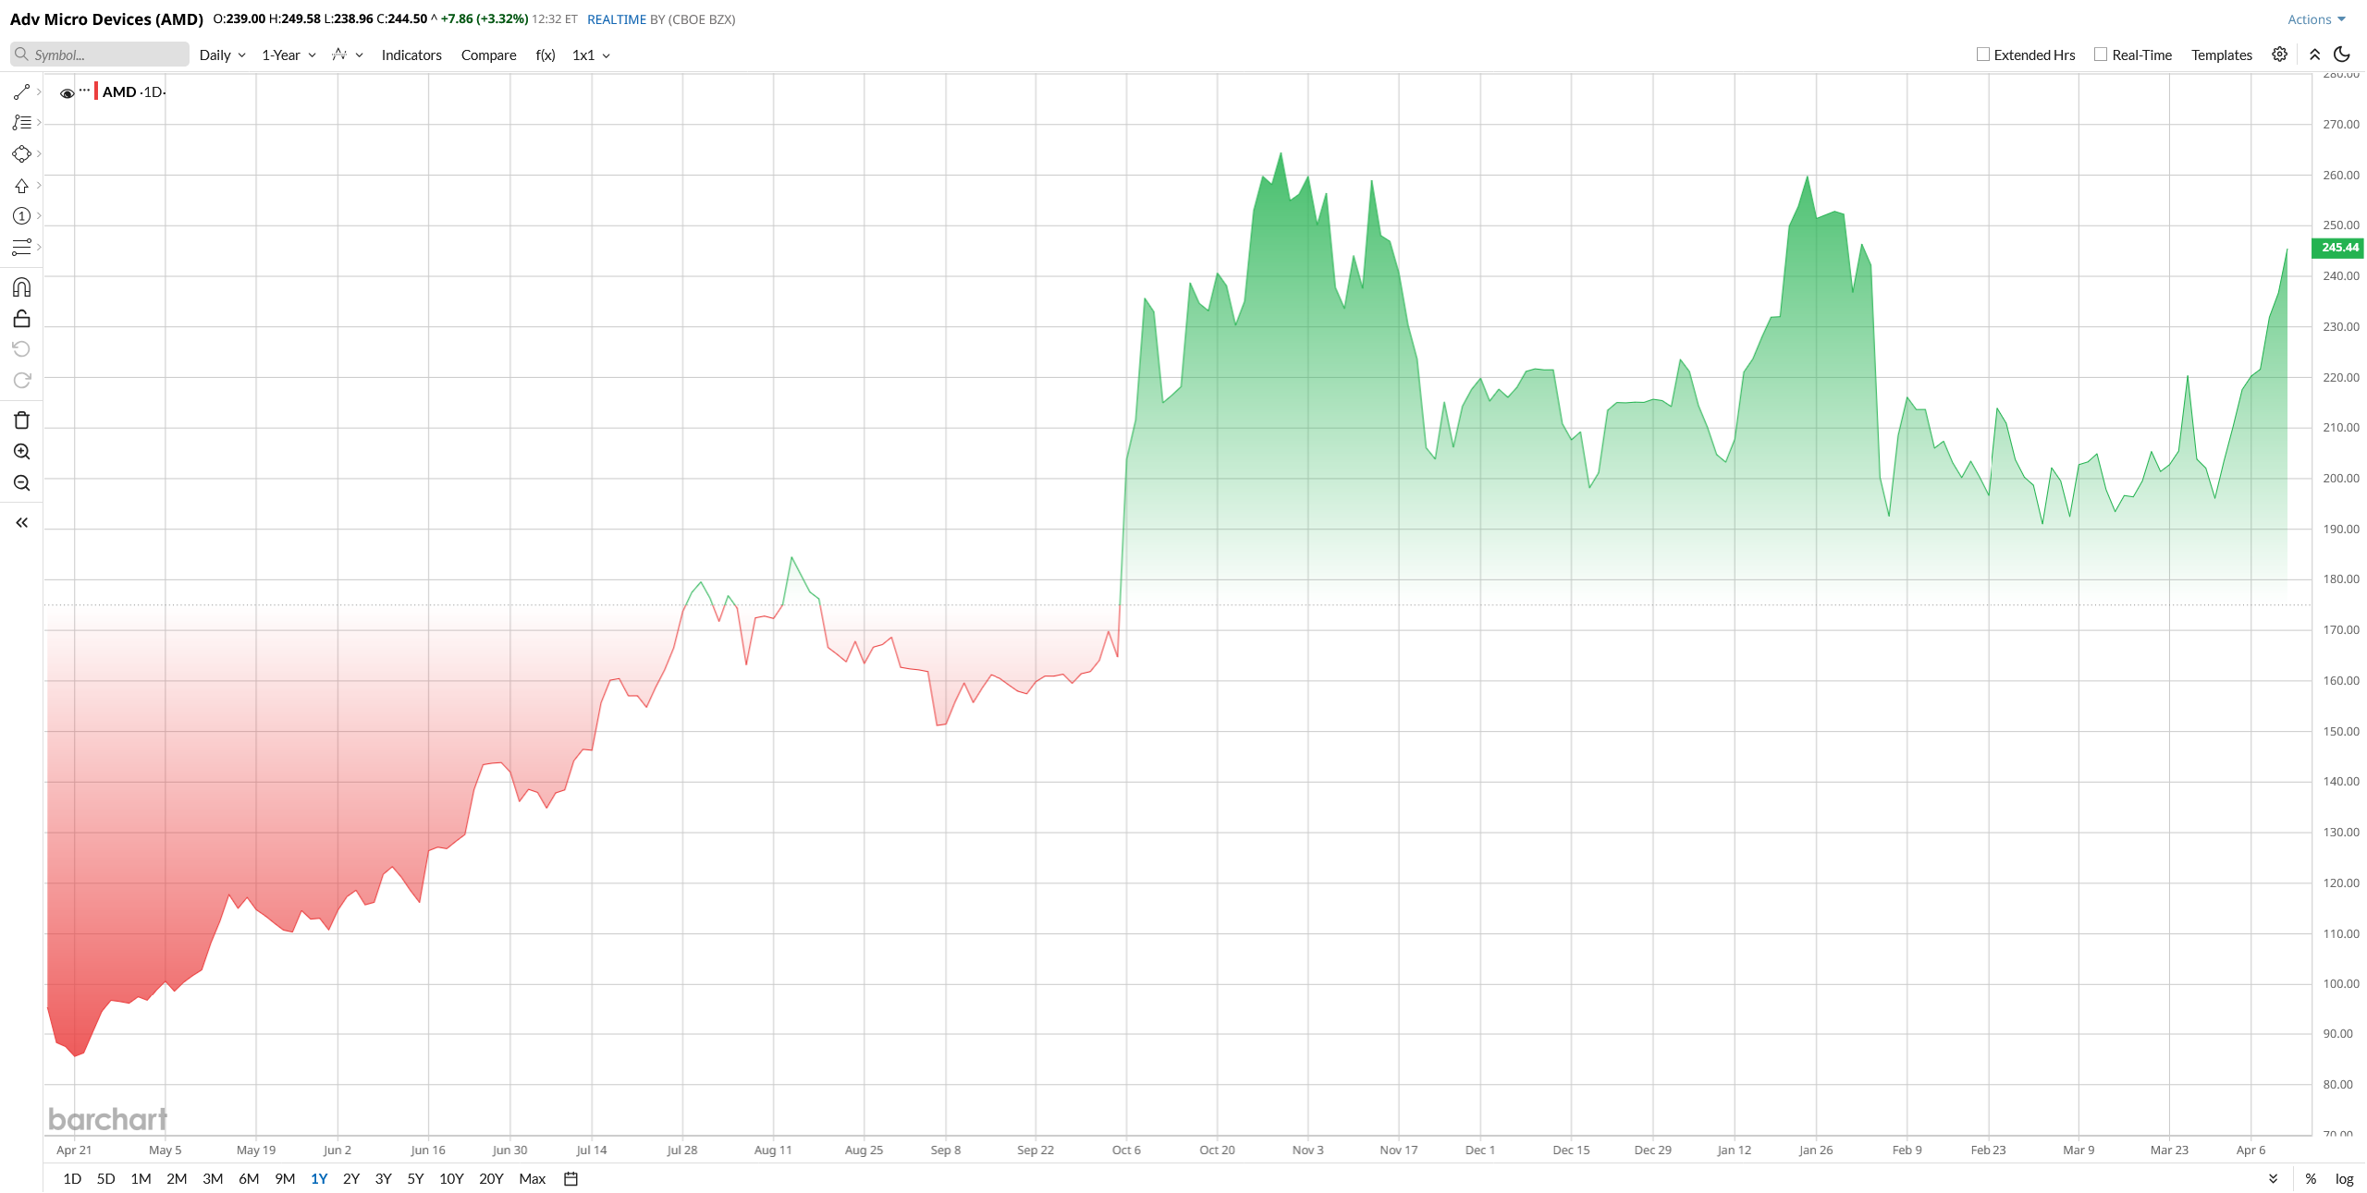Open chart settings gear icon

tap(2279, 55)
